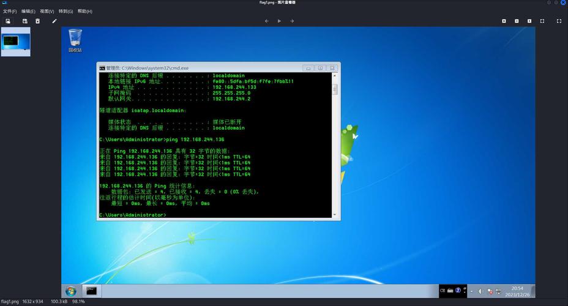568x306 pixels.
Task: Click the zoom-in toolbar icon
Action: [504, 21]
